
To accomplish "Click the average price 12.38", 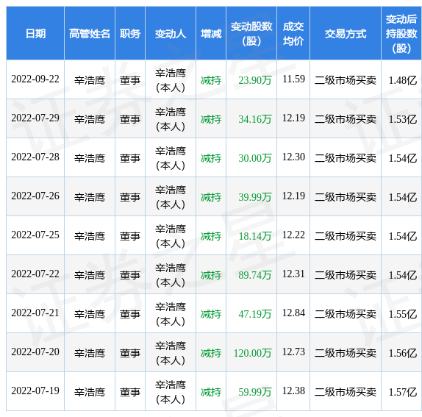I will click(293, 391).
